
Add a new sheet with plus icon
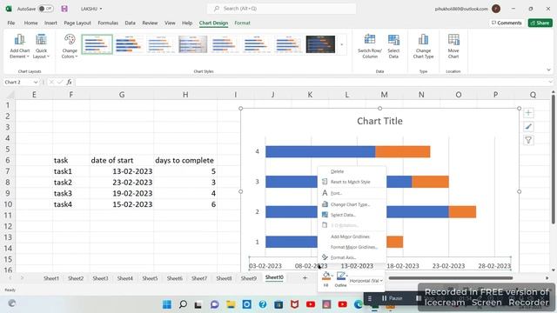[x=305, y=278]
